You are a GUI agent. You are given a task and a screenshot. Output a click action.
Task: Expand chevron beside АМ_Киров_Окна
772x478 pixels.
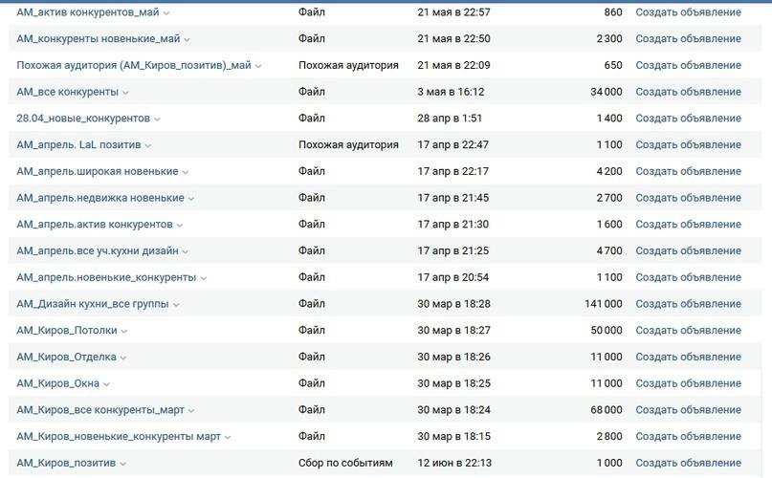pyautogui.click(x=107, y=384)
